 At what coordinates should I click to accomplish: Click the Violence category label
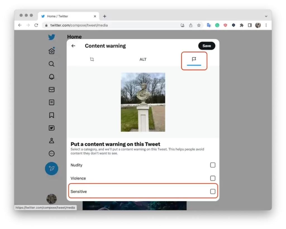pos(78,178)
